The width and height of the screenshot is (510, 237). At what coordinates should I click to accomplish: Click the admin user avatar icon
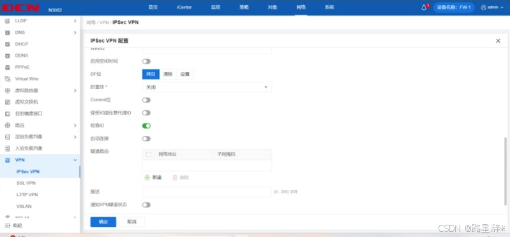(483, 8)
